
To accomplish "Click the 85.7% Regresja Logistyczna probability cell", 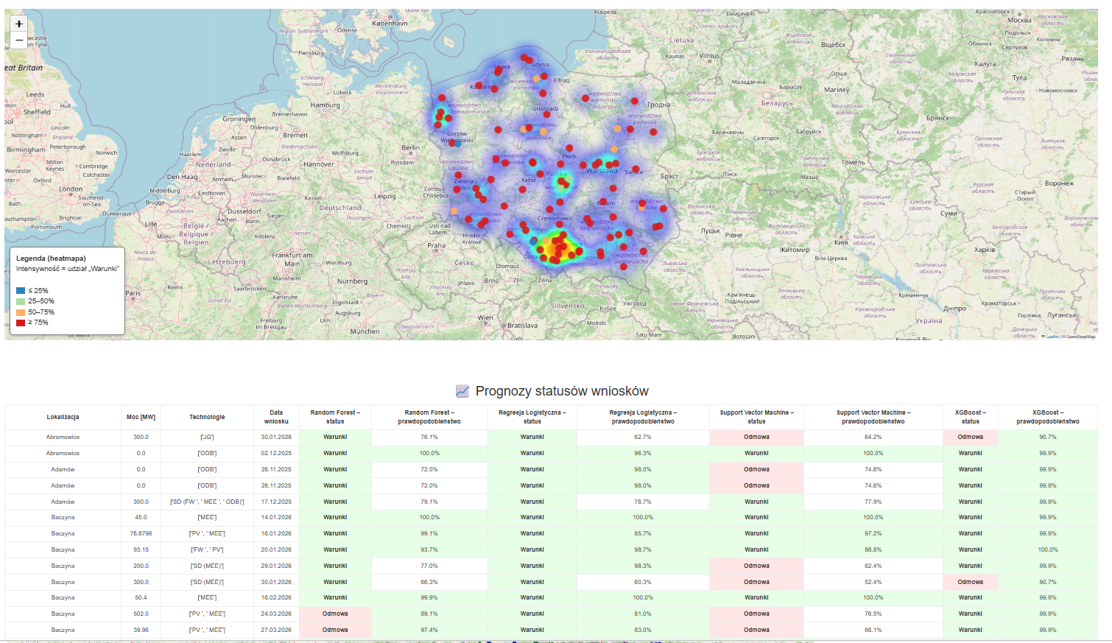I will tap(643, 534).
